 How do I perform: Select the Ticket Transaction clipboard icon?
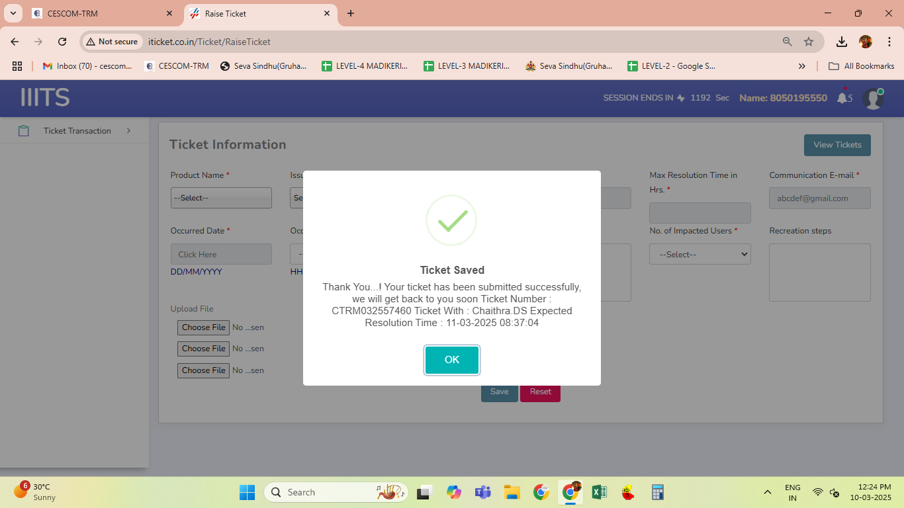click(24, 131)
